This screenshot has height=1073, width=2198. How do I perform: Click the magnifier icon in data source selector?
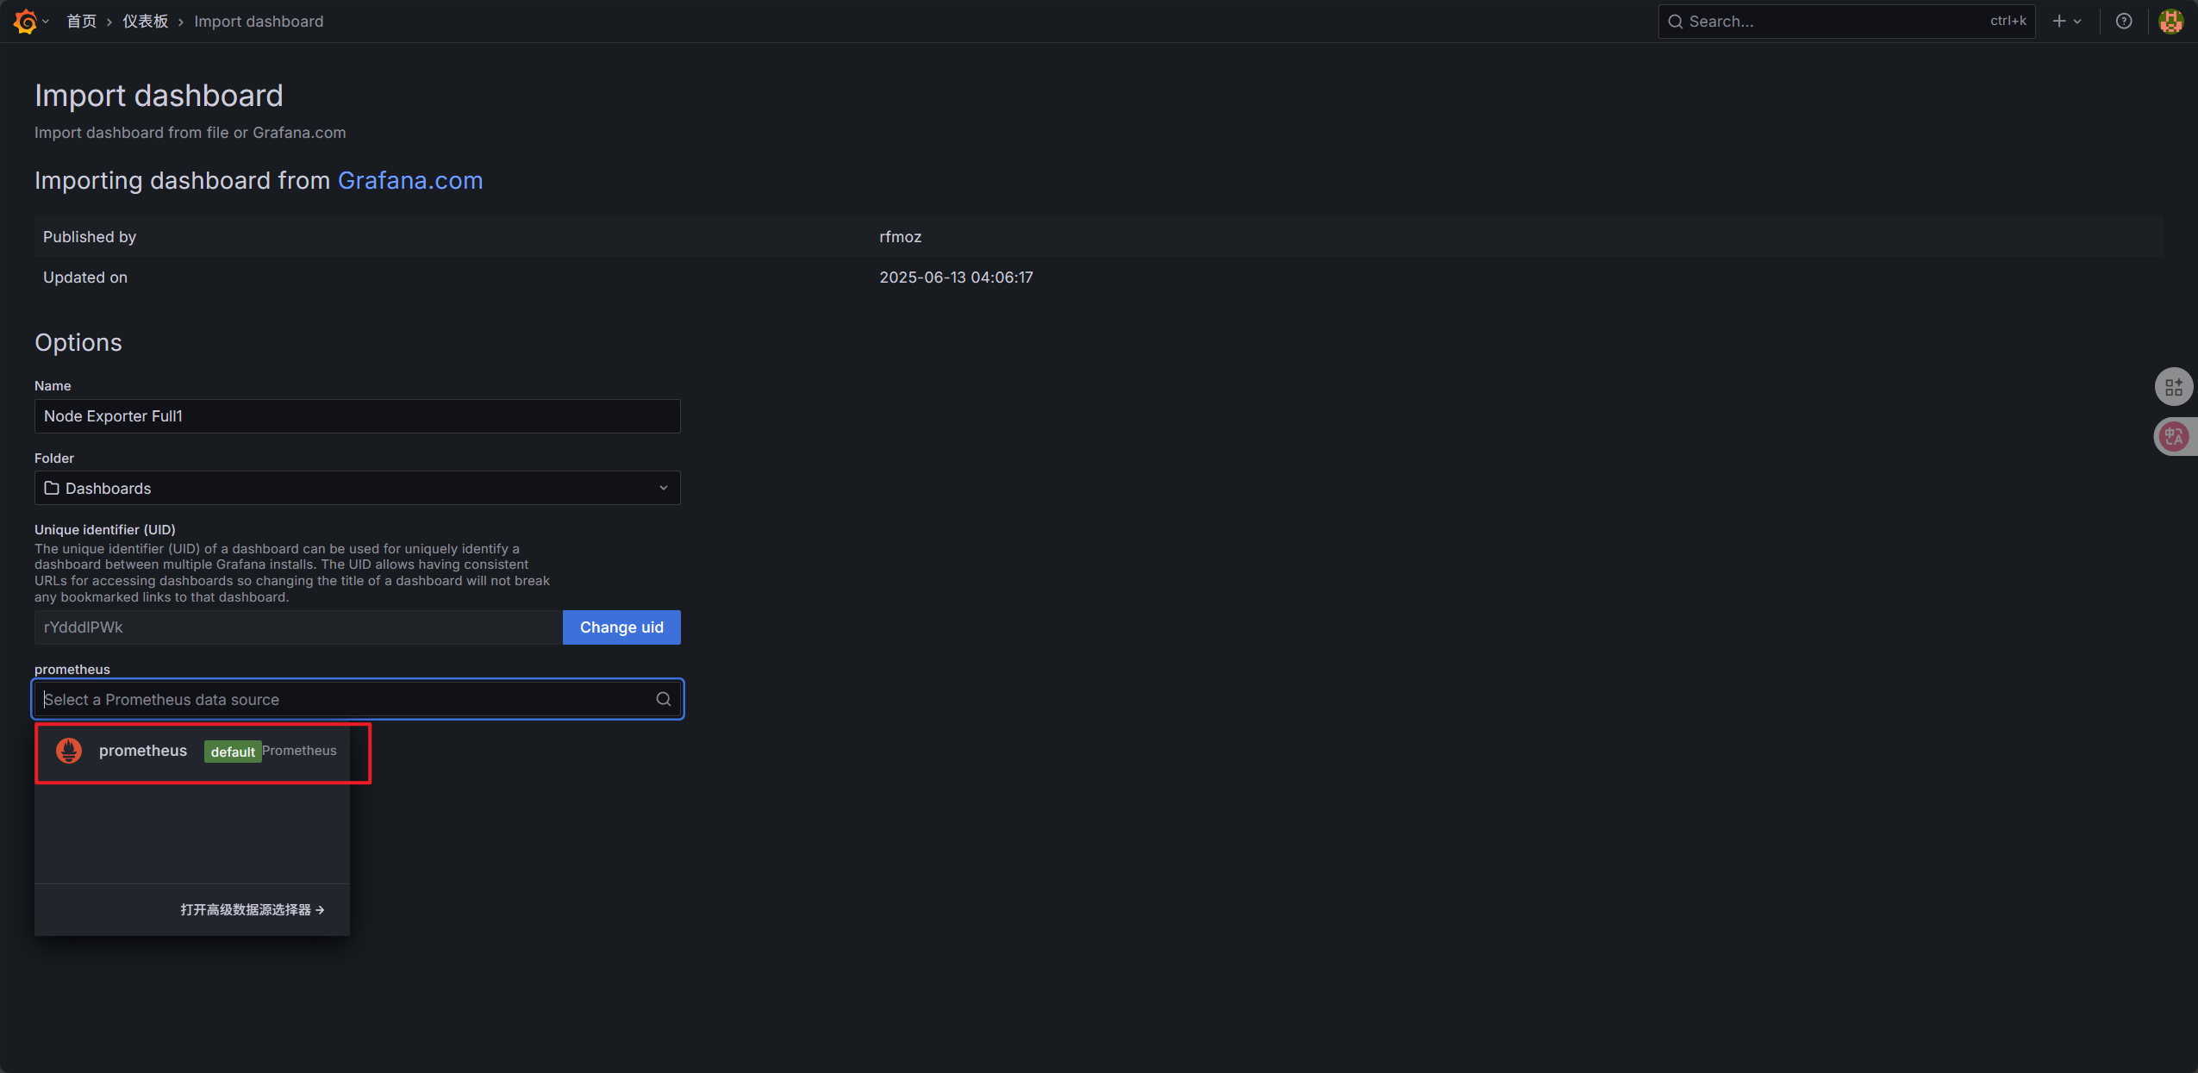pyautogui.click(x=664, y=699)
